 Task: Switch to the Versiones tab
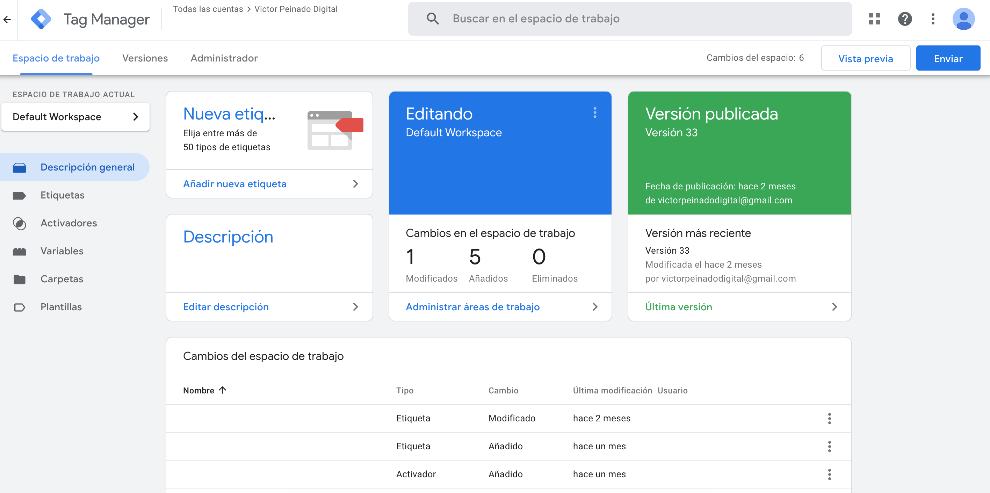tap(145, 58)
